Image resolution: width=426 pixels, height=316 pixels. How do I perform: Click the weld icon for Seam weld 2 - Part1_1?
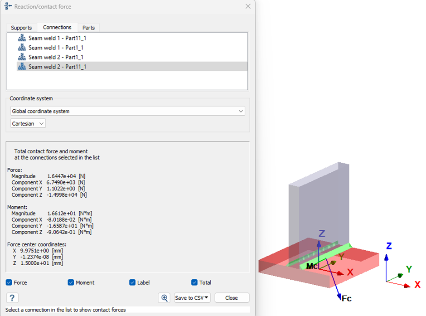click(x=22, y=57)
